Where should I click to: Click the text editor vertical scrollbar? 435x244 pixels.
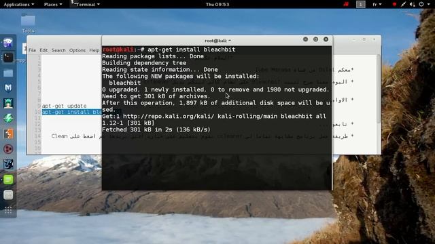[x=379, y=89]
